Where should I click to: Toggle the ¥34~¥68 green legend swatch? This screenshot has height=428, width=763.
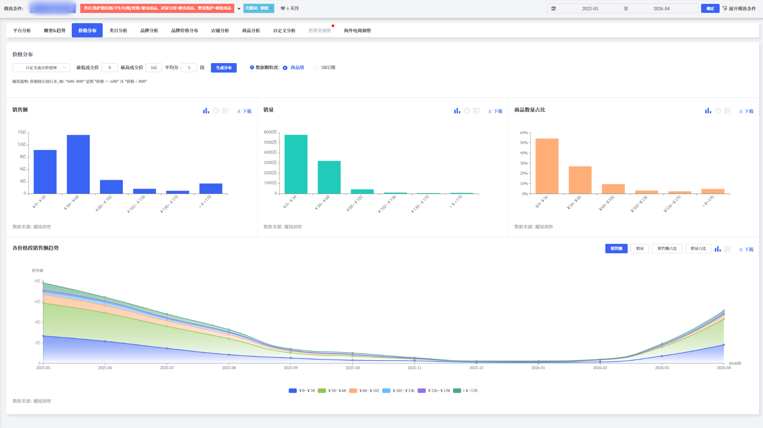[x=322, y=391]
